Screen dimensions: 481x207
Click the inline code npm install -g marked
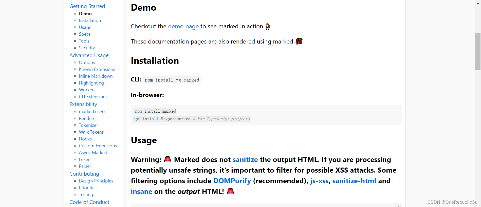172,80
